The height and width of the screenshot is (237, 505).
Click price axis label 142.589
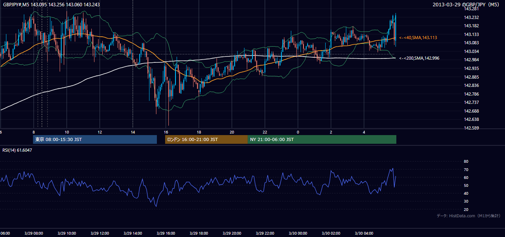point(471,128)
